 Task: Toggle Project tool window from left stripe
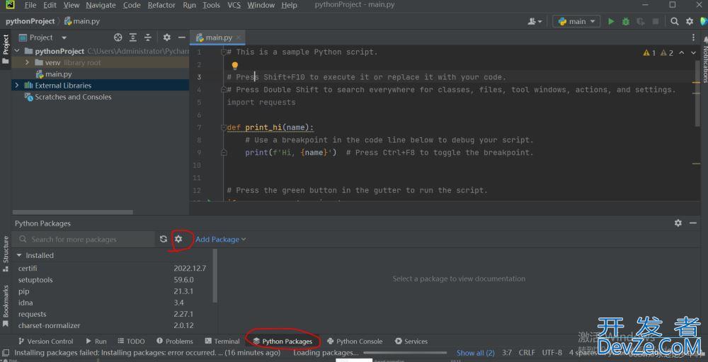(6, 49)
